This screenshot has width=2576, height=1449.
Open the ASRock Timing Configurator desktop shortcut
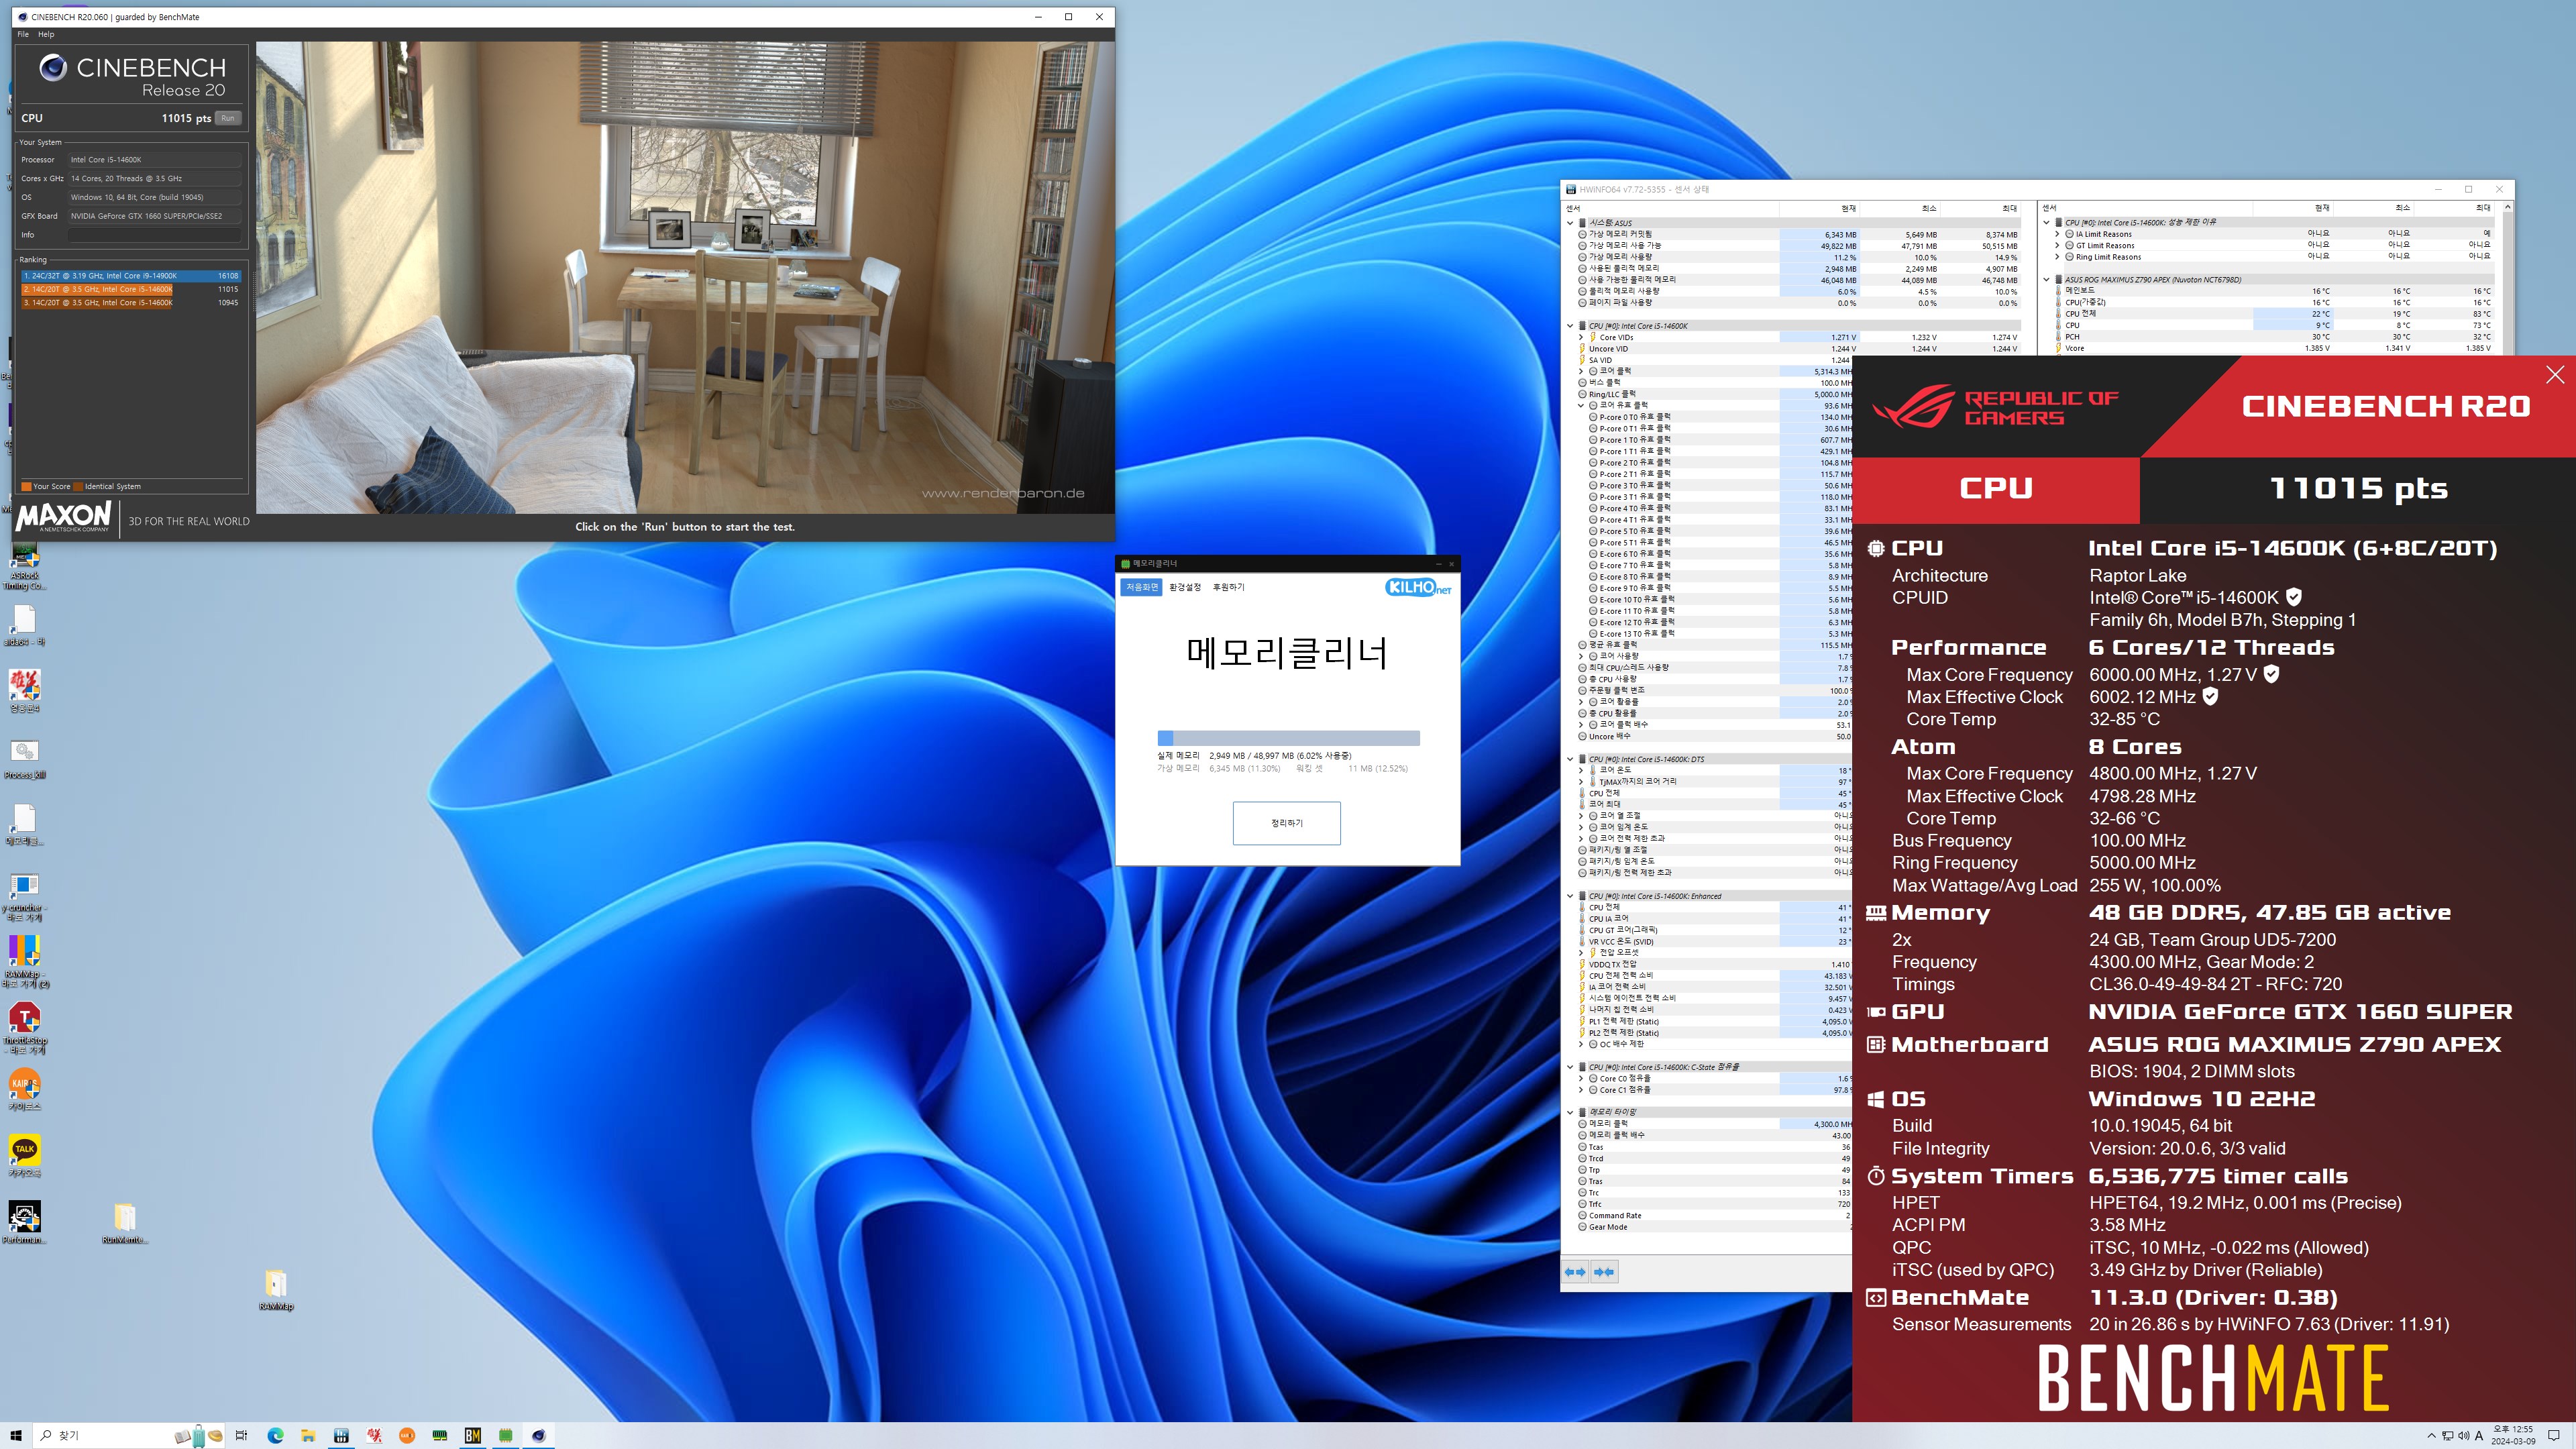click(x=24, y=565)
